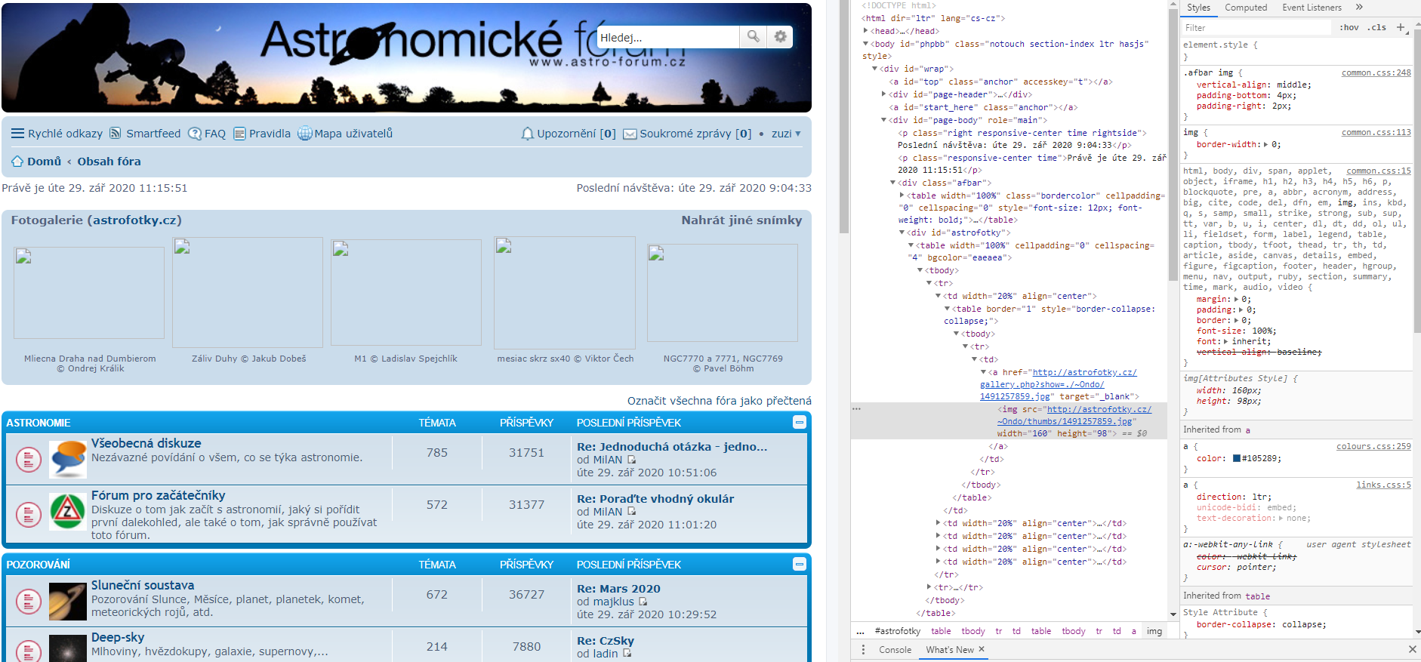
Task: Click read-status icon beside Všeobecná diskuze
Action: click(29, 459)
